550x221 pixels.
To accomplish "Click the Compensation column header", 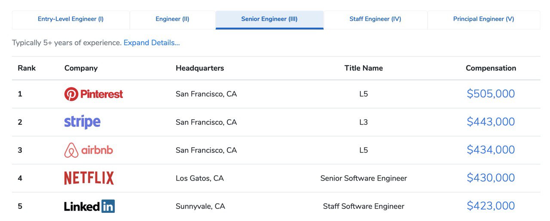I will [x=491, y=68].
